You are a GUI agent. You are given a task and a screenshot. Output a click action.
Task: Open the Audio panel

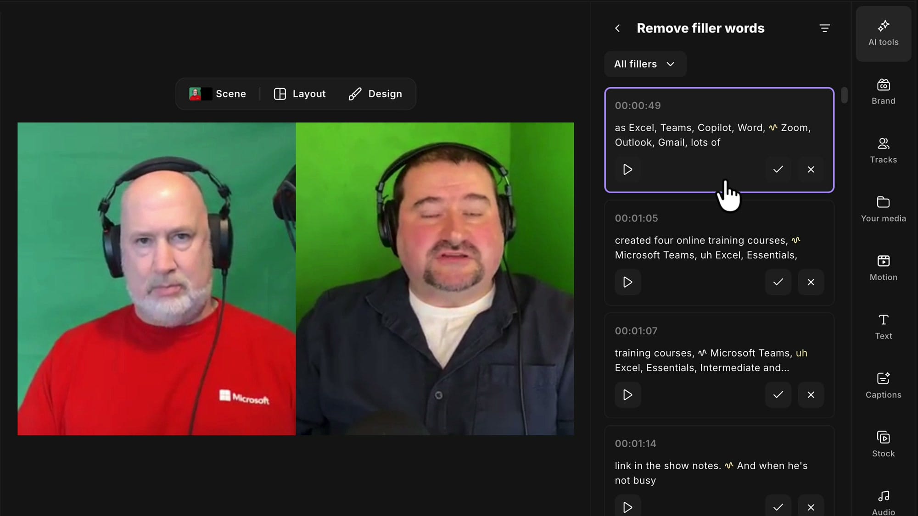(883, 502)
